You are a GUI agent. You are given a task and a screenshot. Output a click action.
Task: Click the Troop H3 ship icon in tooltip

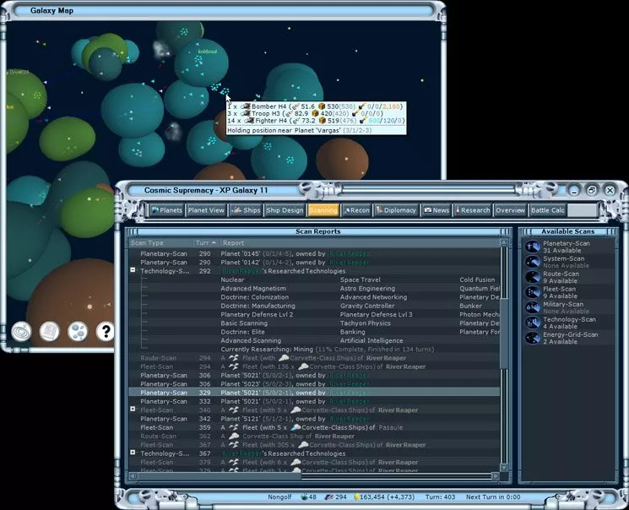click(245, 113)
